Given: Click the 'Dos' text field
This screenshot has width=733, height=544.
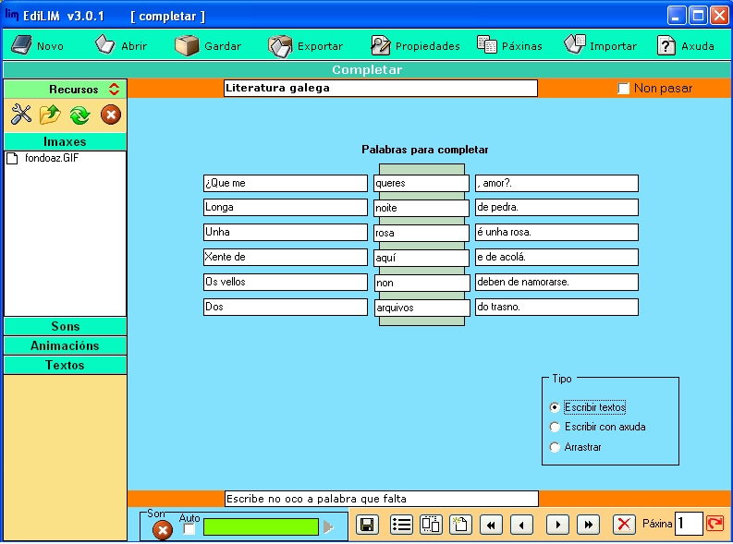Looking at the screenshot, I should click(x=286, y=307).
